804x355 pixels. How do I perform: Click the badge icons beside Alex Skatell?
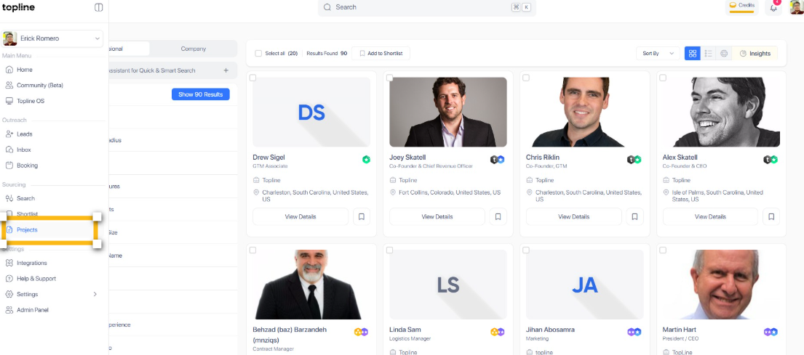coord(771,160)
